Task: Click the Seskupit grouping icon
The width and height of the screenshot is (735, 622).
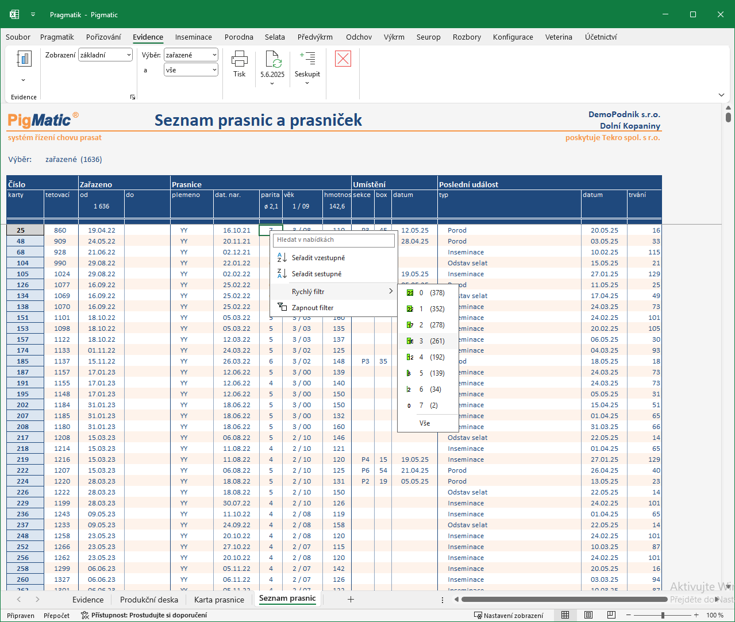Action: [307, 58]
